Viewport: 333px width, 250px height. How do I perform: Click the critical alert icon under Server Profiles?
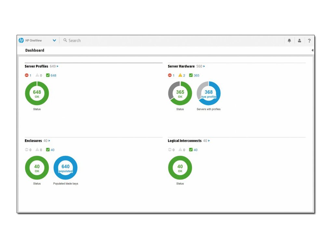(x=26, y=75)
